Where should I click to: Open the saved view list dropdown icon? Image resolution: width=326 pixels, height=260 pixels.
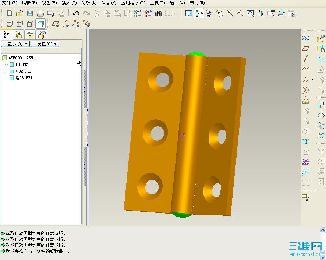coord(271,13)
